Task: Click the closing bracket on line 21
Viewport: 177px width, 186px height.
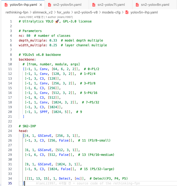Action: point(23,116)
